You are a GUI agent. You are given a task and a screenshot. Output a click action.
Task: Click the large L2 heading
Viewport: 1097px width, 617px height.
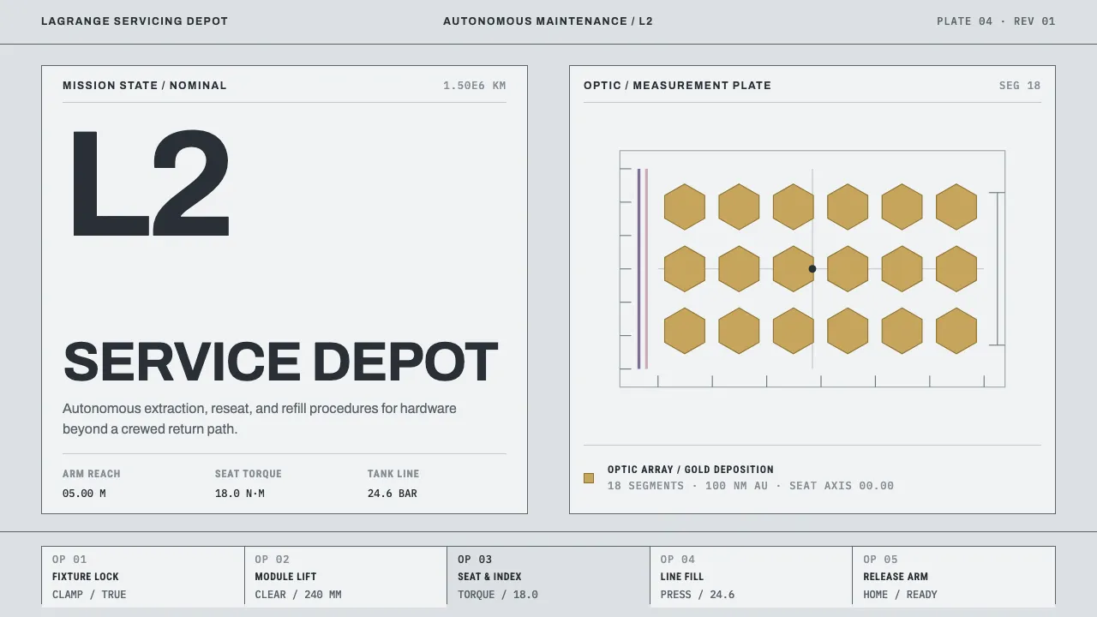coord(150,183)
